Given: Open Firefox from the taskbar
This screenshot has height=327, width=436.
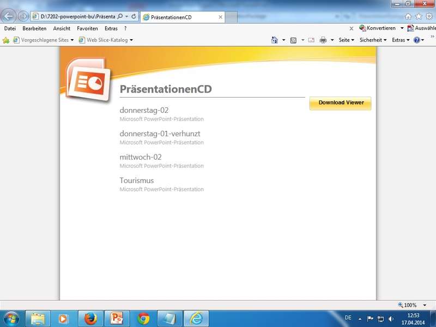Looking at the screenshot, I should [90, 319].
